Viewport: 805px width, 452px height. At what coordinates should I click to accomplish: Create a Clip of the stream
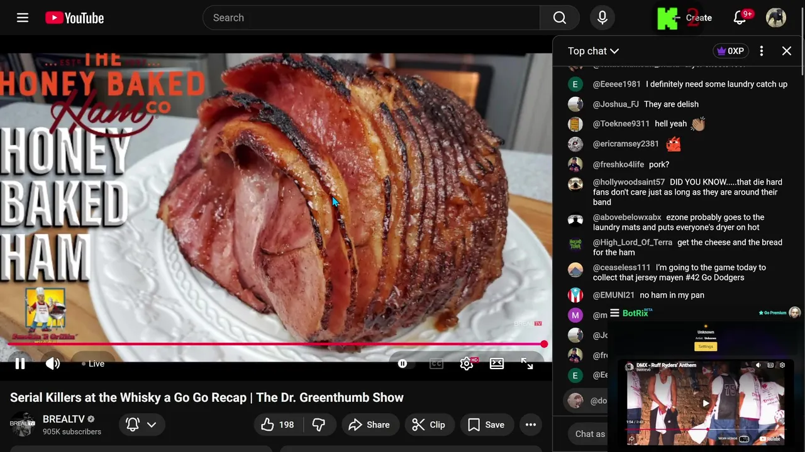[429, 424]
